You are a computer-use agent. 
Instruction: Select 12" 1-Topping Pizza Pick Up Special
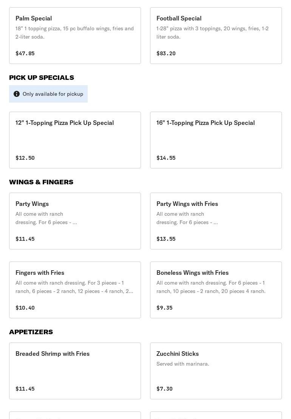click(75, 140)
